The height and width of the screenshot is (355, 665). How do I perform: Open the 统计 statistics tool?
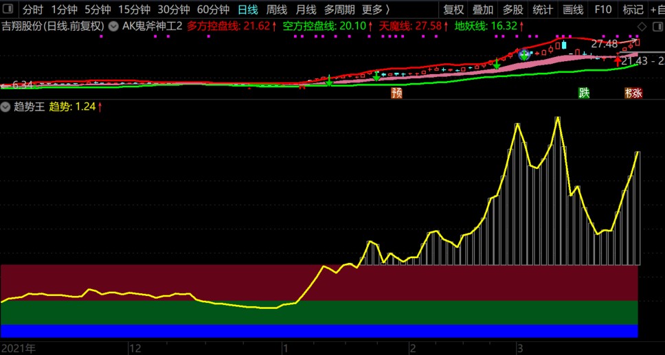coord(543,10)
